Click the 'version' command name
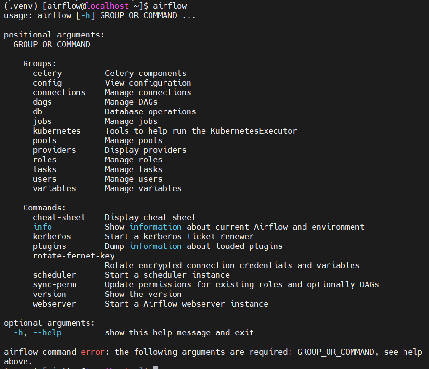 click(x=50, y=295)
